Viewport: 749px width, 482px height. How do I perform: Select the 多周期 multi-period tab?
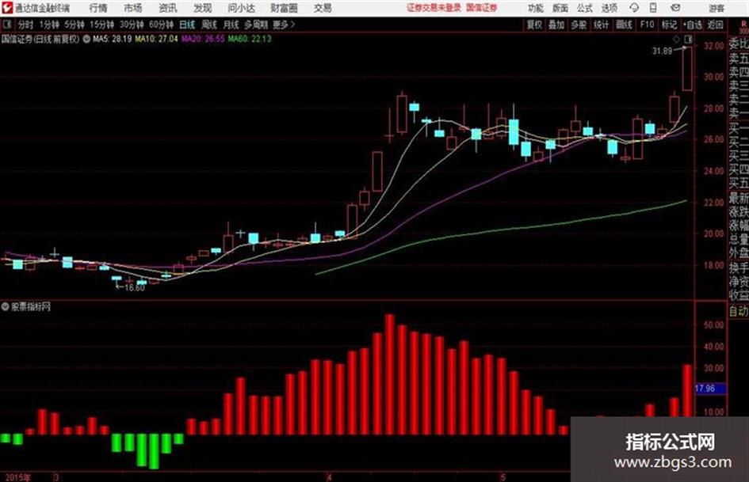256,25
